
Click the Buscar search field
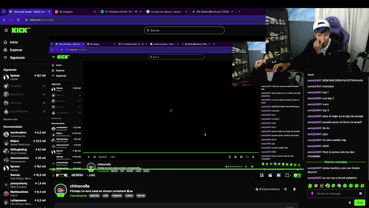pyautogui.click(x=184, y=30)
